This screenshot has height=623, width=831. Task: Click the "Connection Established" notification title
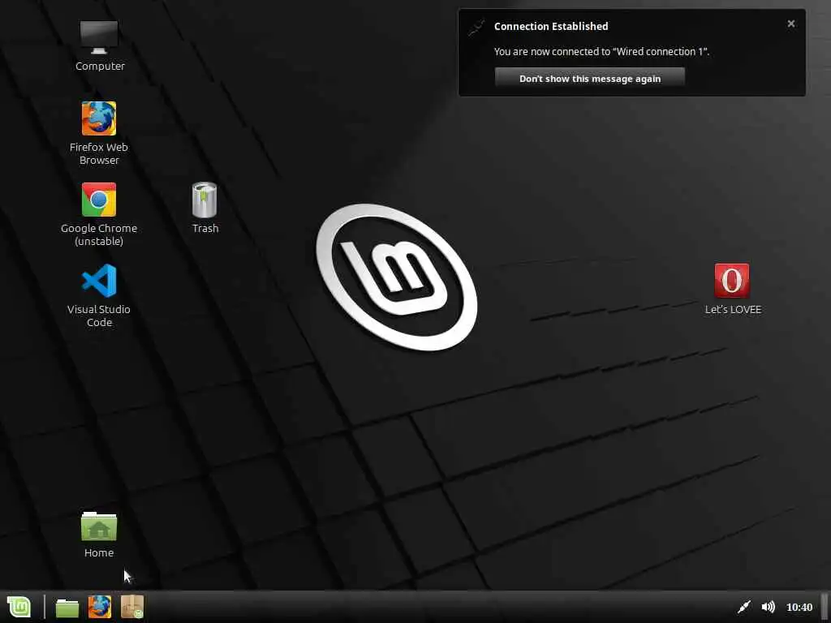click(x=551, y=26)
